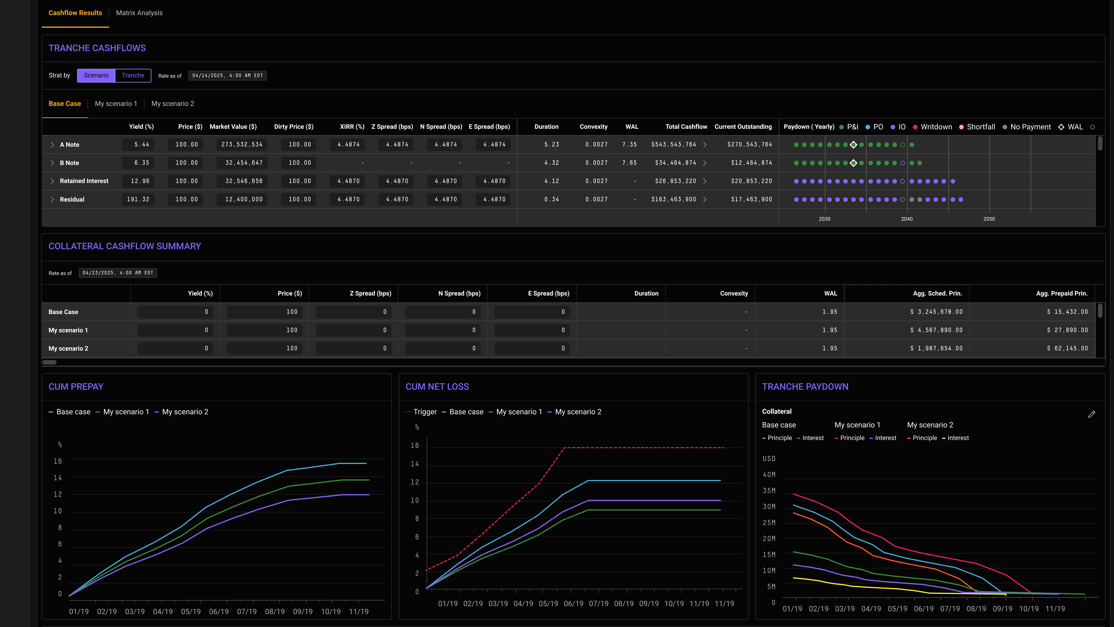Click the A Note Yield value 5.44

tap(138, 145)
